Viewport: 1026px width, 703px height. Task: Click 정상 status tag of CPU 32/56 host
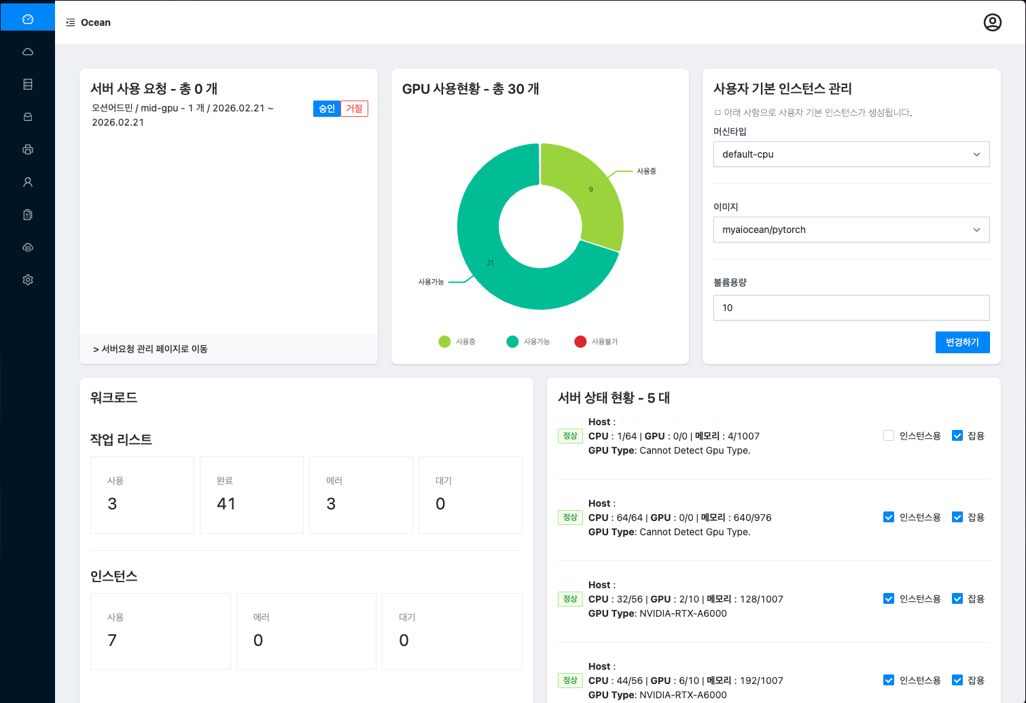tap(570, 599)
